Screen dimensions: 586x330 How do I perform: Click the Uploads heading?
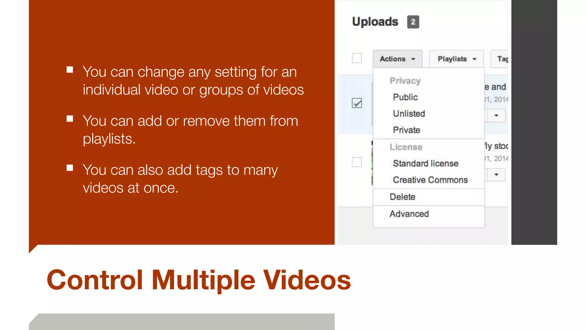coord(375,22)
